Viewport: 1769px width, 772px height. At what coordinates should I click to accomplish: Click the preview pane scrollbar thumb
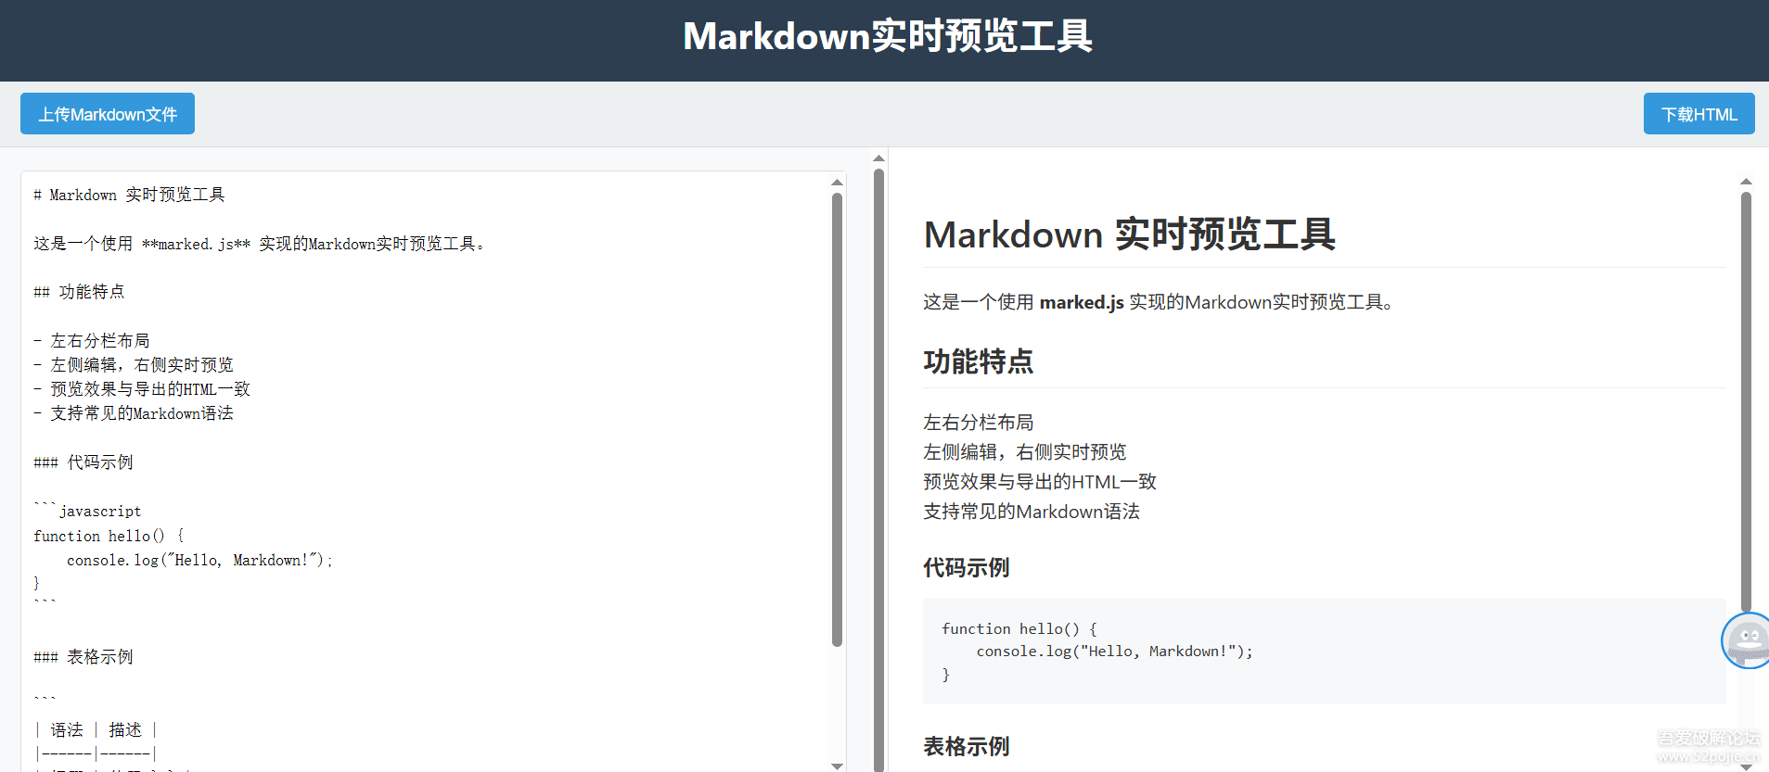1746,400
